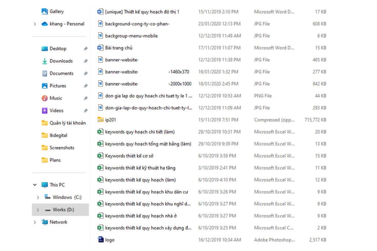Click the image file icon for backgroup-menu-mobile

[100, 36]
